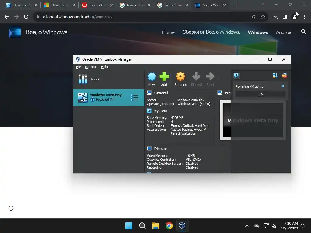311x233 pixels.
Task: Open the Android nav link on website
Action: (284, 32)
